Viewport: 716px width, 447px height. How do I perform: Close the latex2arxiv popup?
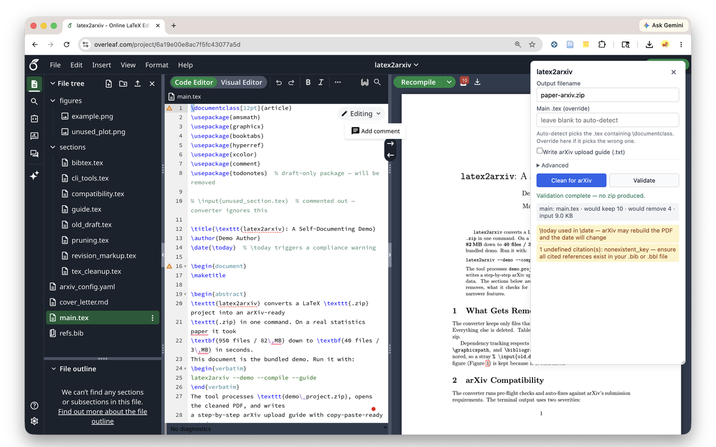673,72
